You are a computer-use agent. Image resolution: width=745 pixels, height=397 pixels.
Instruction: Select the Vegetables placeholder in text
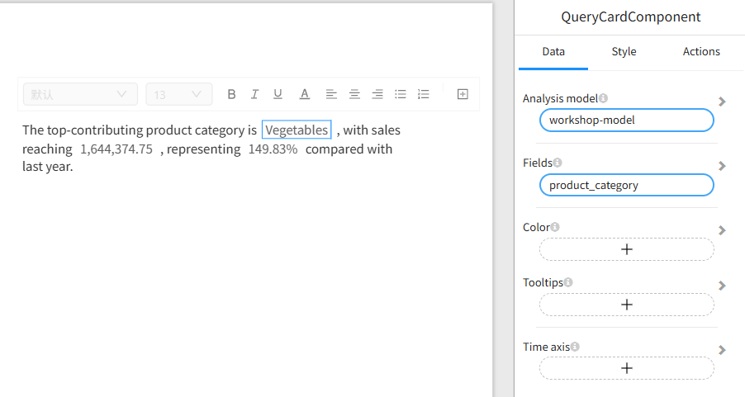point(297,130)
